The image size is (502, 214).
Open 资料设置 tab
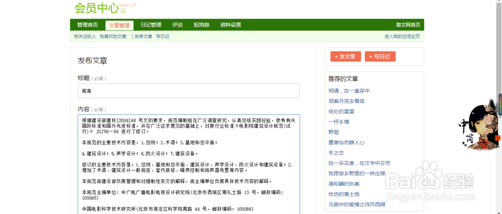pyautogui.click(x=230, y=25)
